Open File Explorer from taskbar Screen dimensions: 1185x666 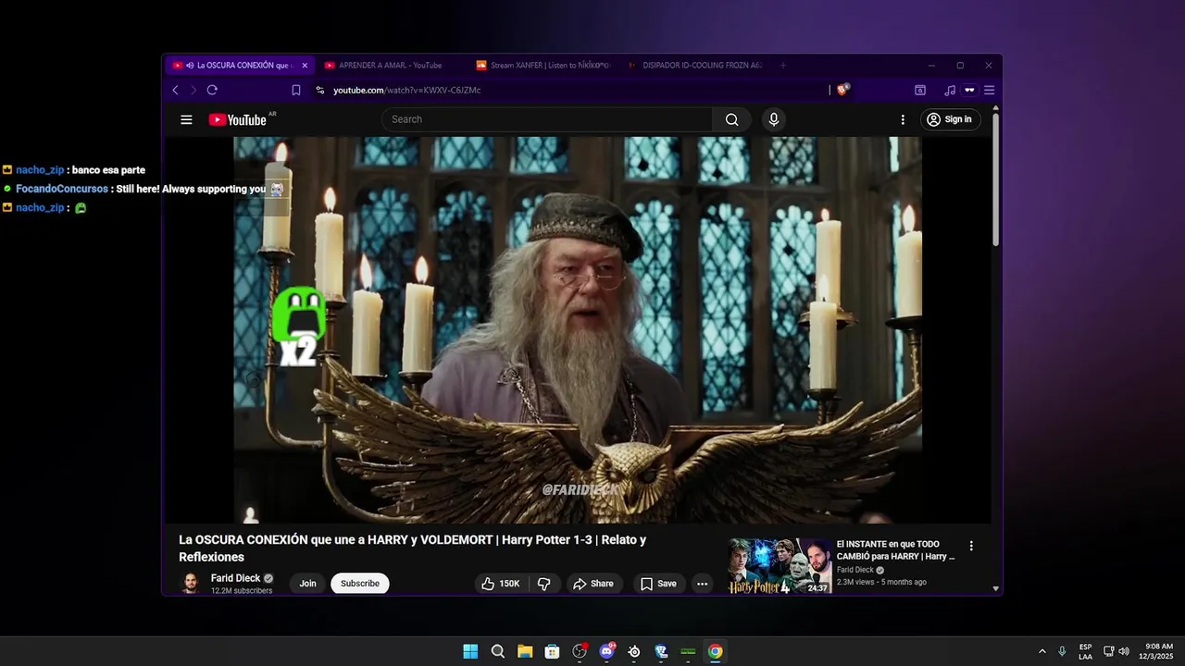click(x=525, y=651)
